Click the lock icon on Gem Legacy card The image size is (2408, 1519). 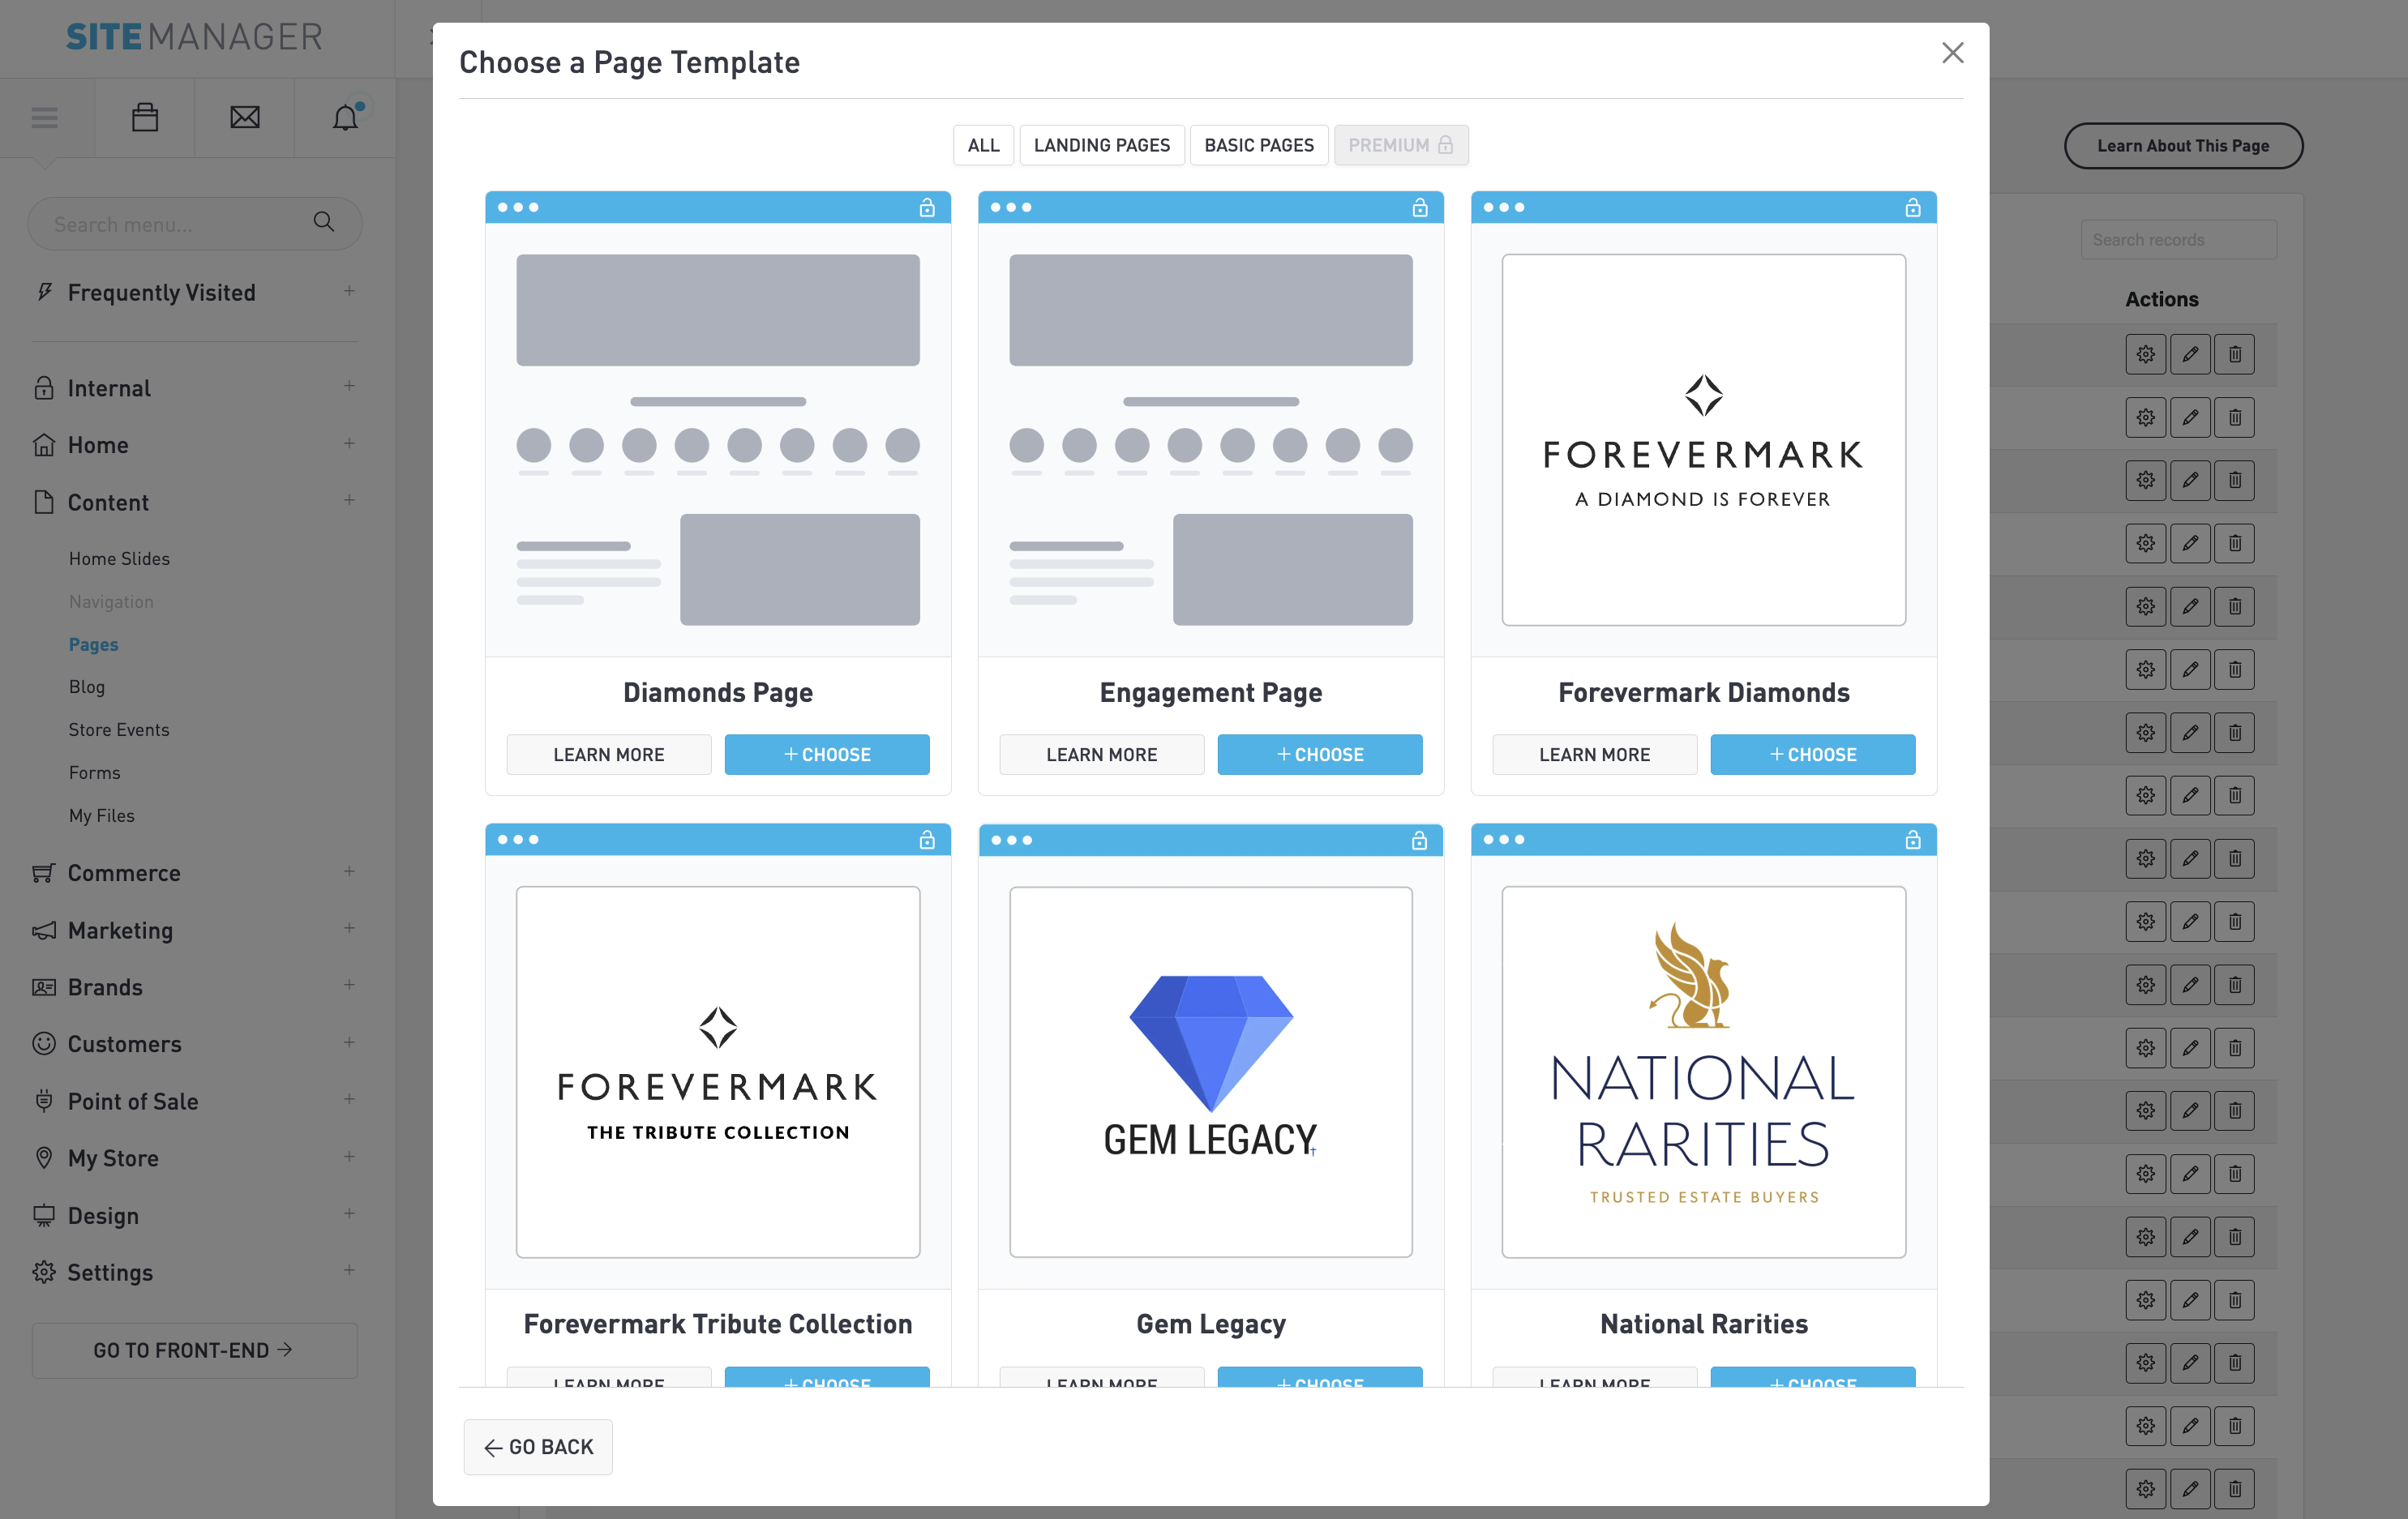pos(1418,840)
